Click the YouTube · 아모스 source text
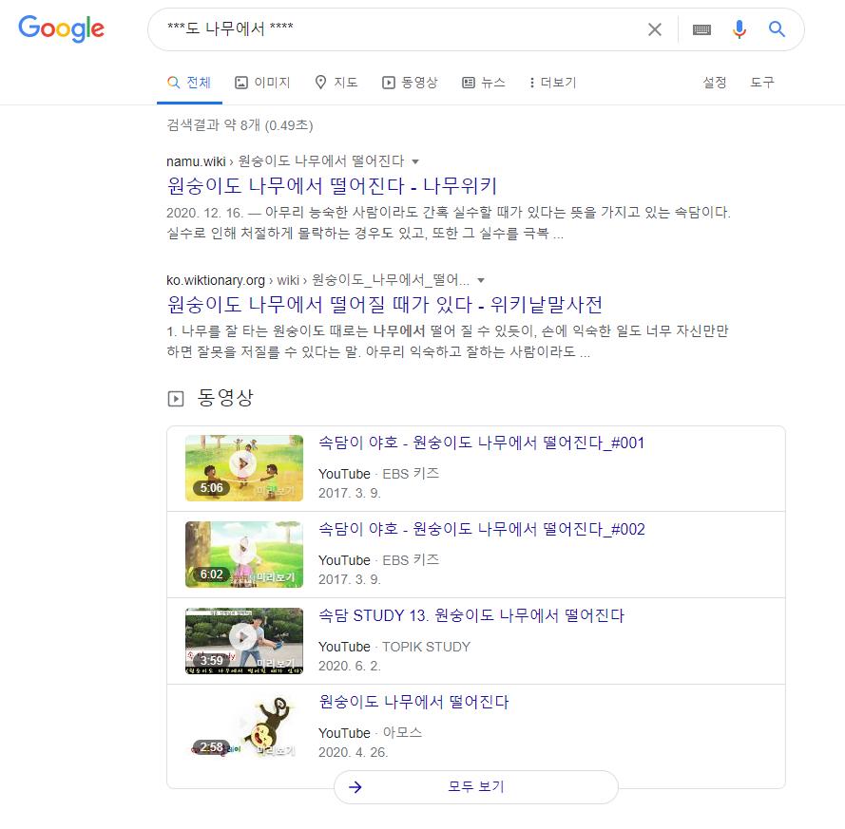Image resolution: width=845 pixels, height=829 pixels. [371, 733]
